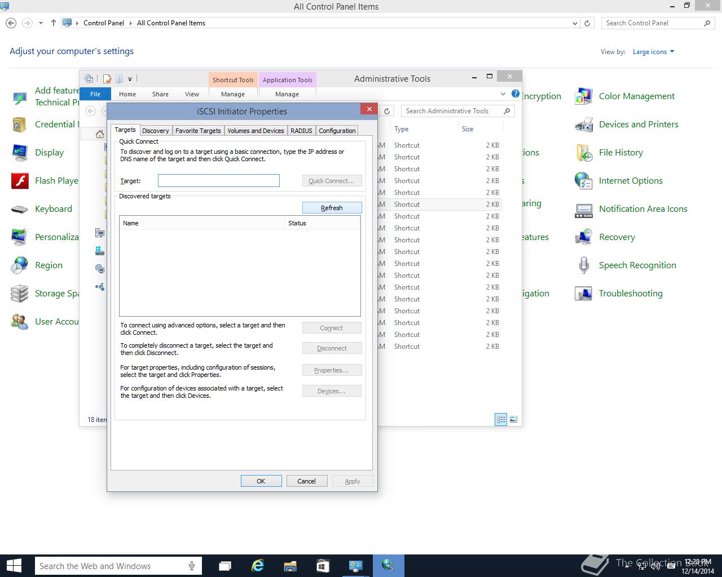
Task: Click the Recovery icon
Action: coord(583,237)
